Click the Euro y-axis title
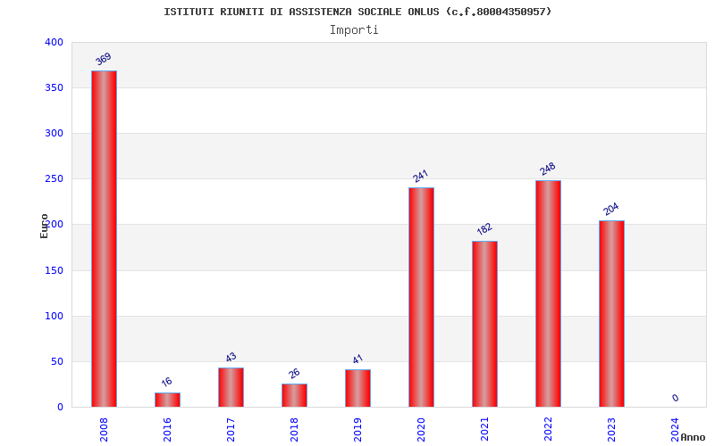The image size is (715, 446). click(x=44, y=226)
